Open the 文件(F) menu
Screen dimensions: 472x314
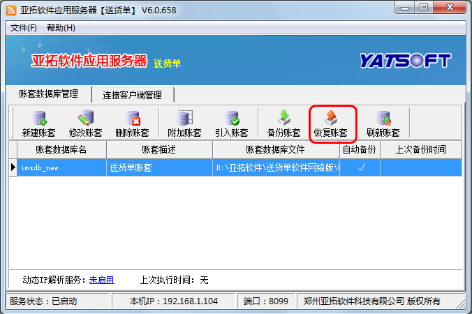click(23, 28)
